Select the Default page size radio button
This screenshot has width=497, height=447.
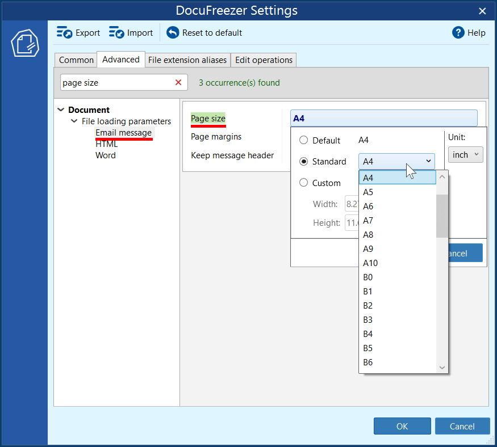click(x=303, y=140)
